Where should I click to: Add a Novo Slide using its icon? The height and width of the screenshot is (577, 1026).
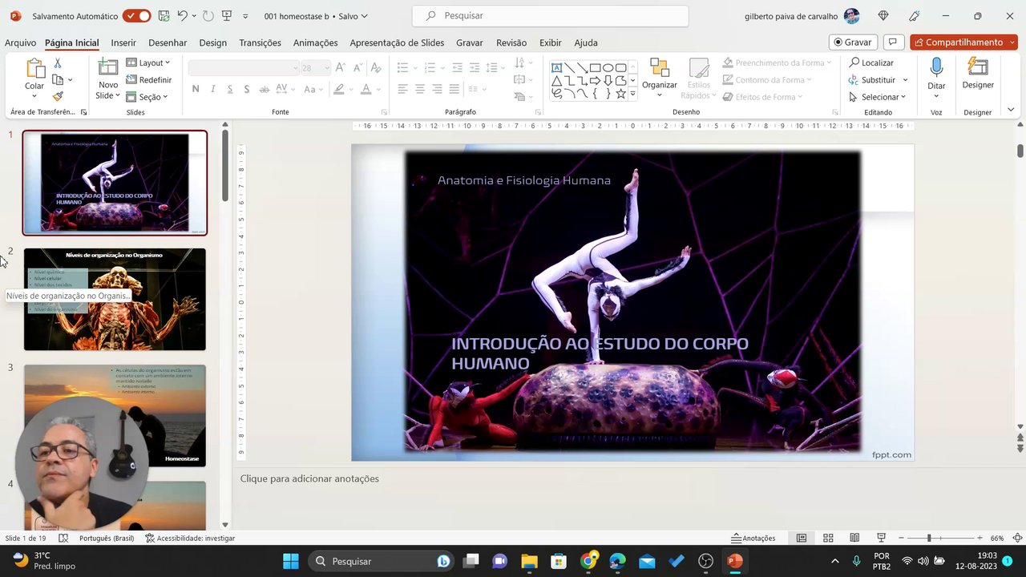(x=108, y=67)
